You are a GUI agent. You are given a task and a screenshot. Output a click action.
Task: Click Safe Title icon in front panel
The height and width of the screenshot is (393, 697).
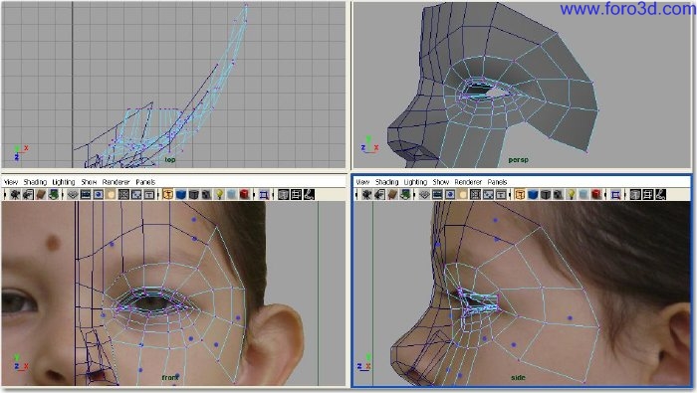(149, 194)
